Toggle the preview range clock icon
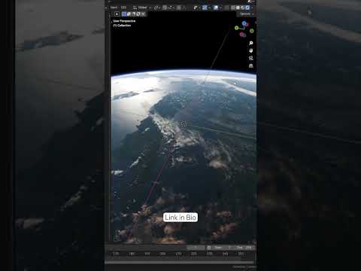The height and width of the screenshot is (271, 361). [x=209, y=248]
